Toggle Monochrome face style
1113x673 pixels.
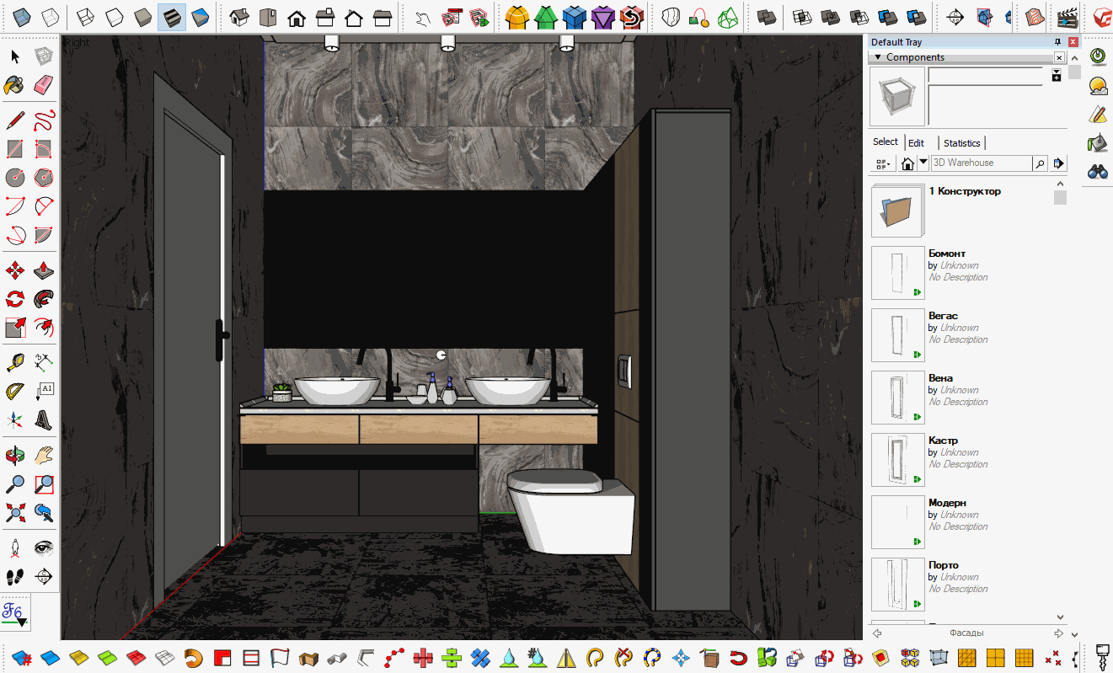[200, 17]
